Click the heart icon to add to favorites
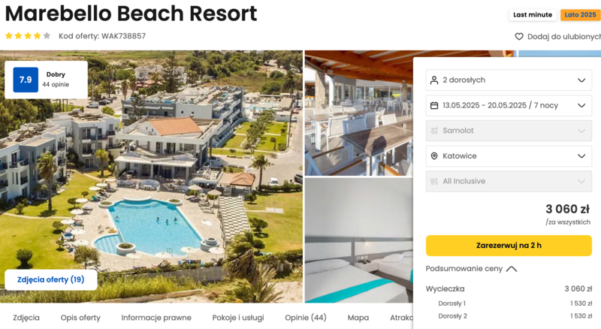 point(519,36)
